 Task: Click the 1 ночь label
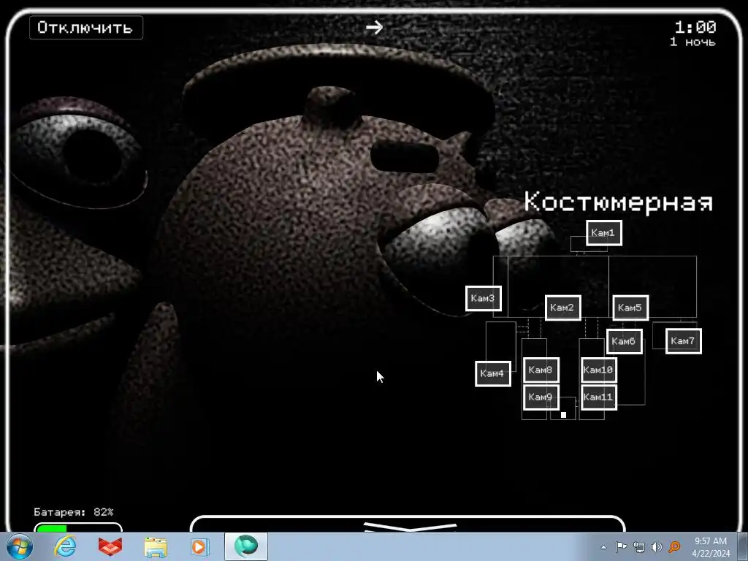pyautogui.click(x=692, y=42)
